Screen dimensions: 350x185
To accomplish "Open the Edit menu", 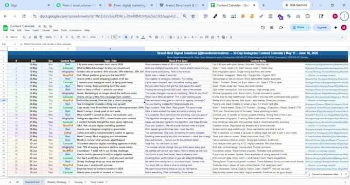I will (20, 30).
